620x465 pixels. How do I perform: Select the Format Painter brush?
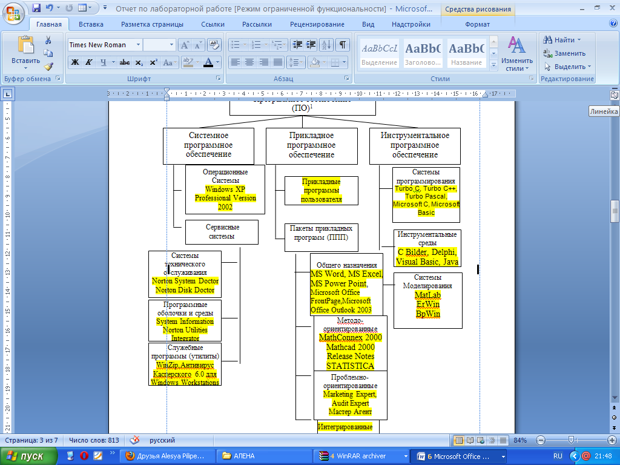coord(48,67)
